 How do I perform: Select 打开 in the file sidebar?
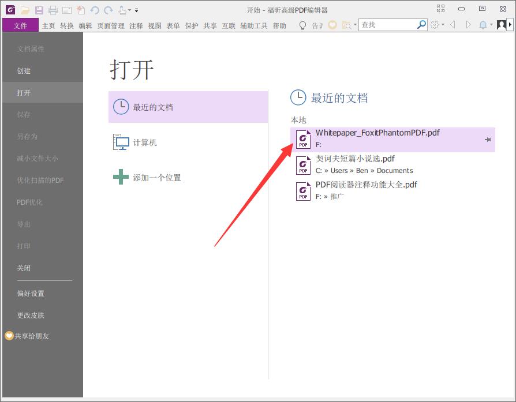(43, 92)
